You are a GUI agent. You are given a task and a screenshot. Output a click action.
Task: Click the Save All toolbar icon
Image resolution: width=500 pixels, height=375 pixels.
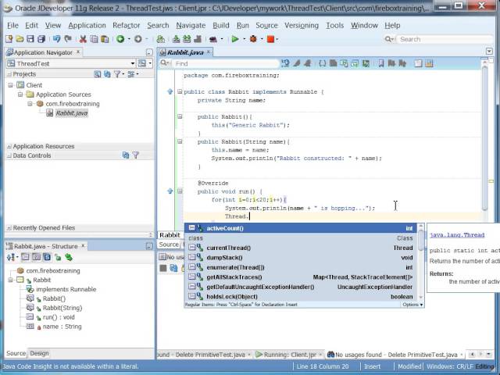click(41, 39)
